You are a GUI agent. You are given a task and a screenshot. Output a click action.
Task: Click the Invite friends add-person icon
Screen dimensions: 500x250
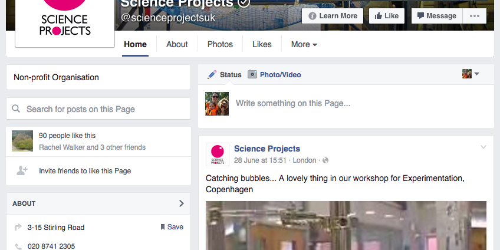point(22,170)
